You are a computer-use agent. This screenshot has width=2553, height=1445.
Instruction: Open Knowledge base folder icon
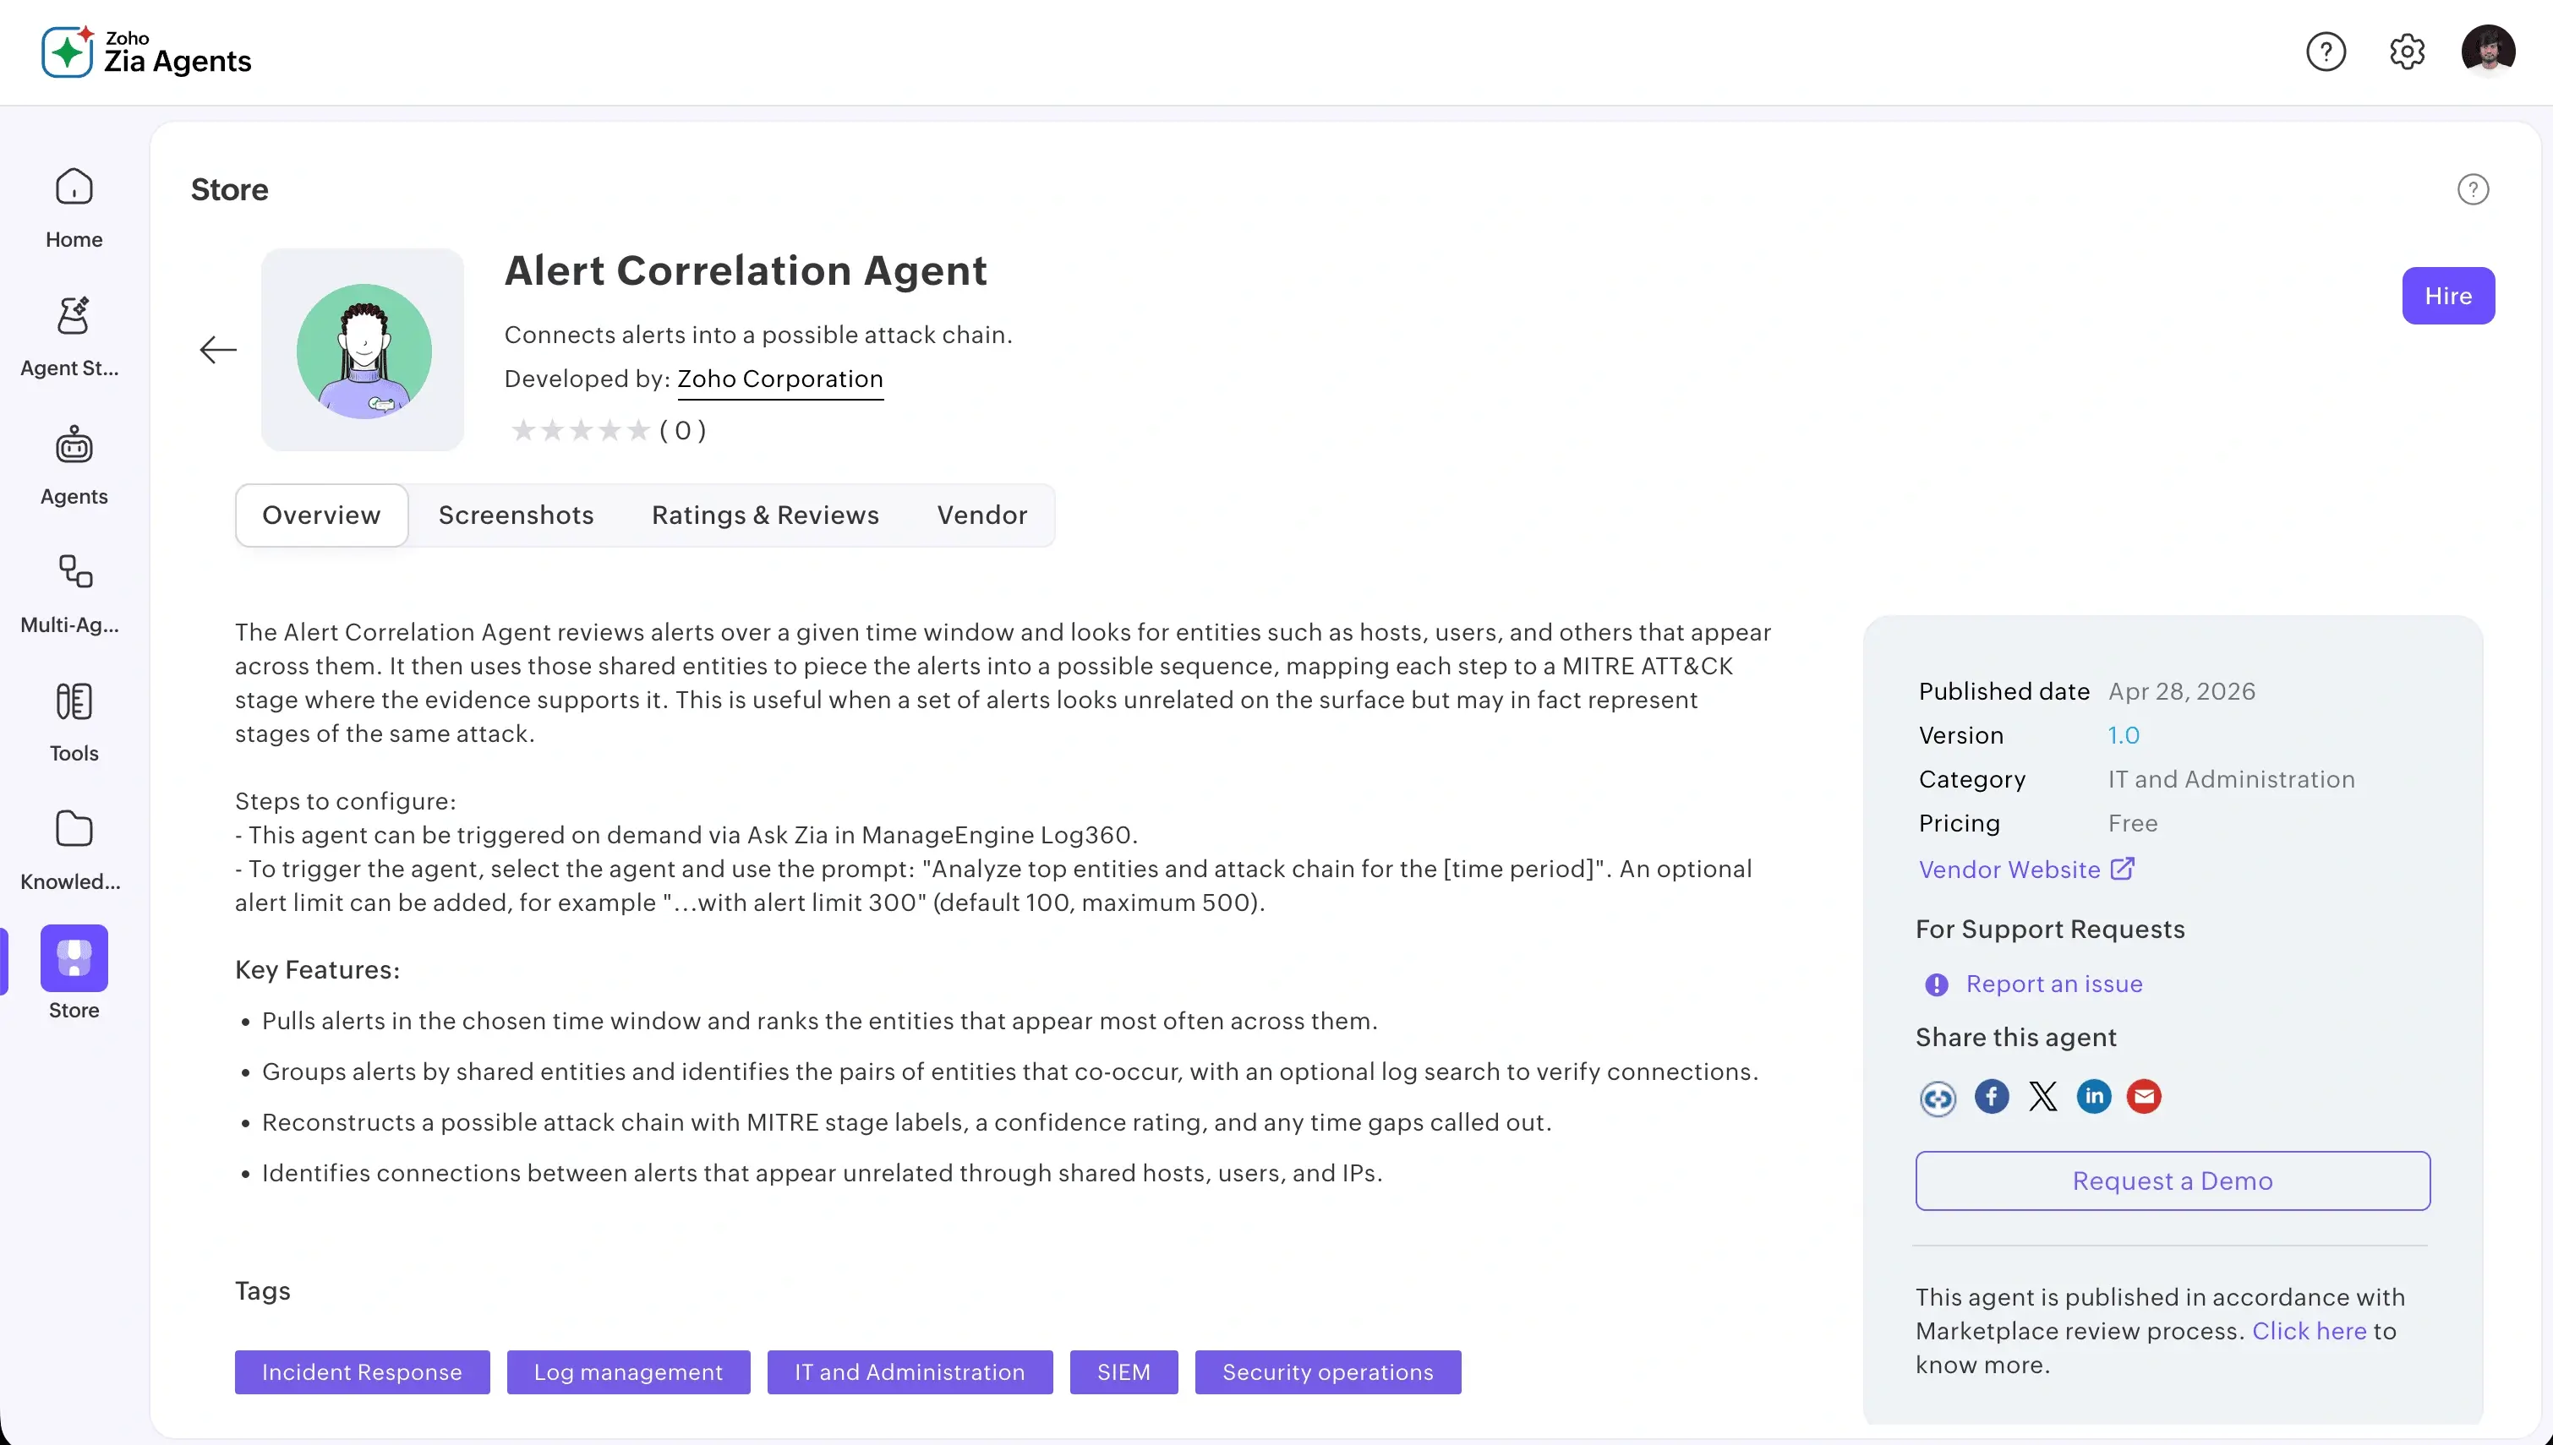(x=74, y=829)
